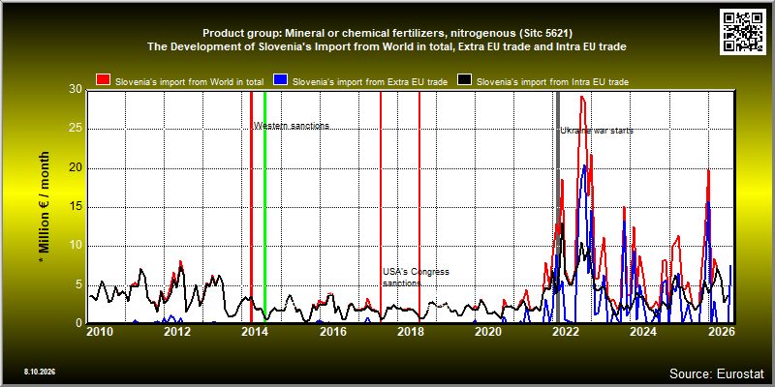Select legend text 'Slovenia's import from World in total'
This screenshot has width=775, height=387.
[x=189, y=82]
